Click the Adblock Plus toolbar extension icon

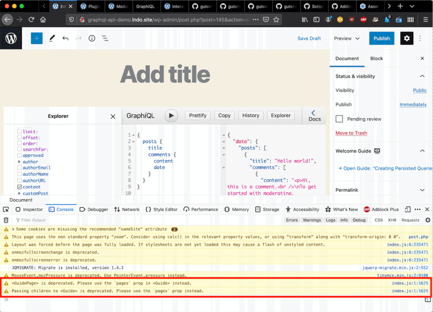363,19
